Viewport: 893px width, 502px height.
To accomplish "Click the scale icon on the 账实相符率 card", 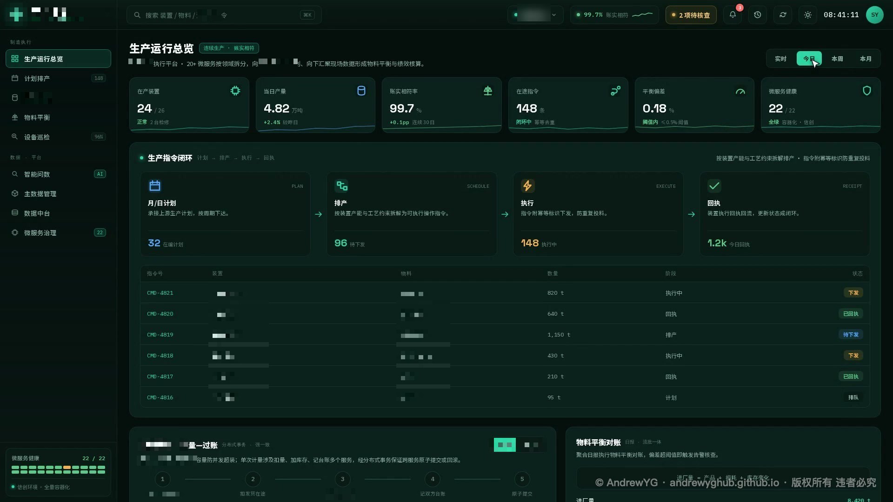I will tap(488, 91).
